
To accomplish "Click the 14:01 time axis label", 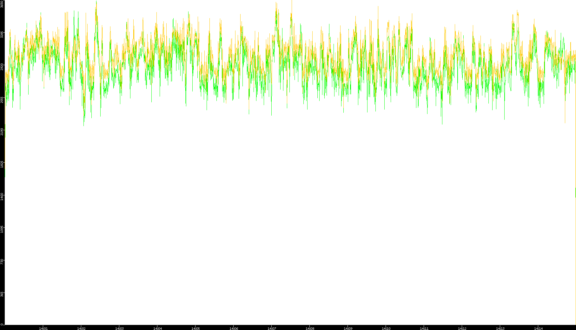I will (43, 328).
